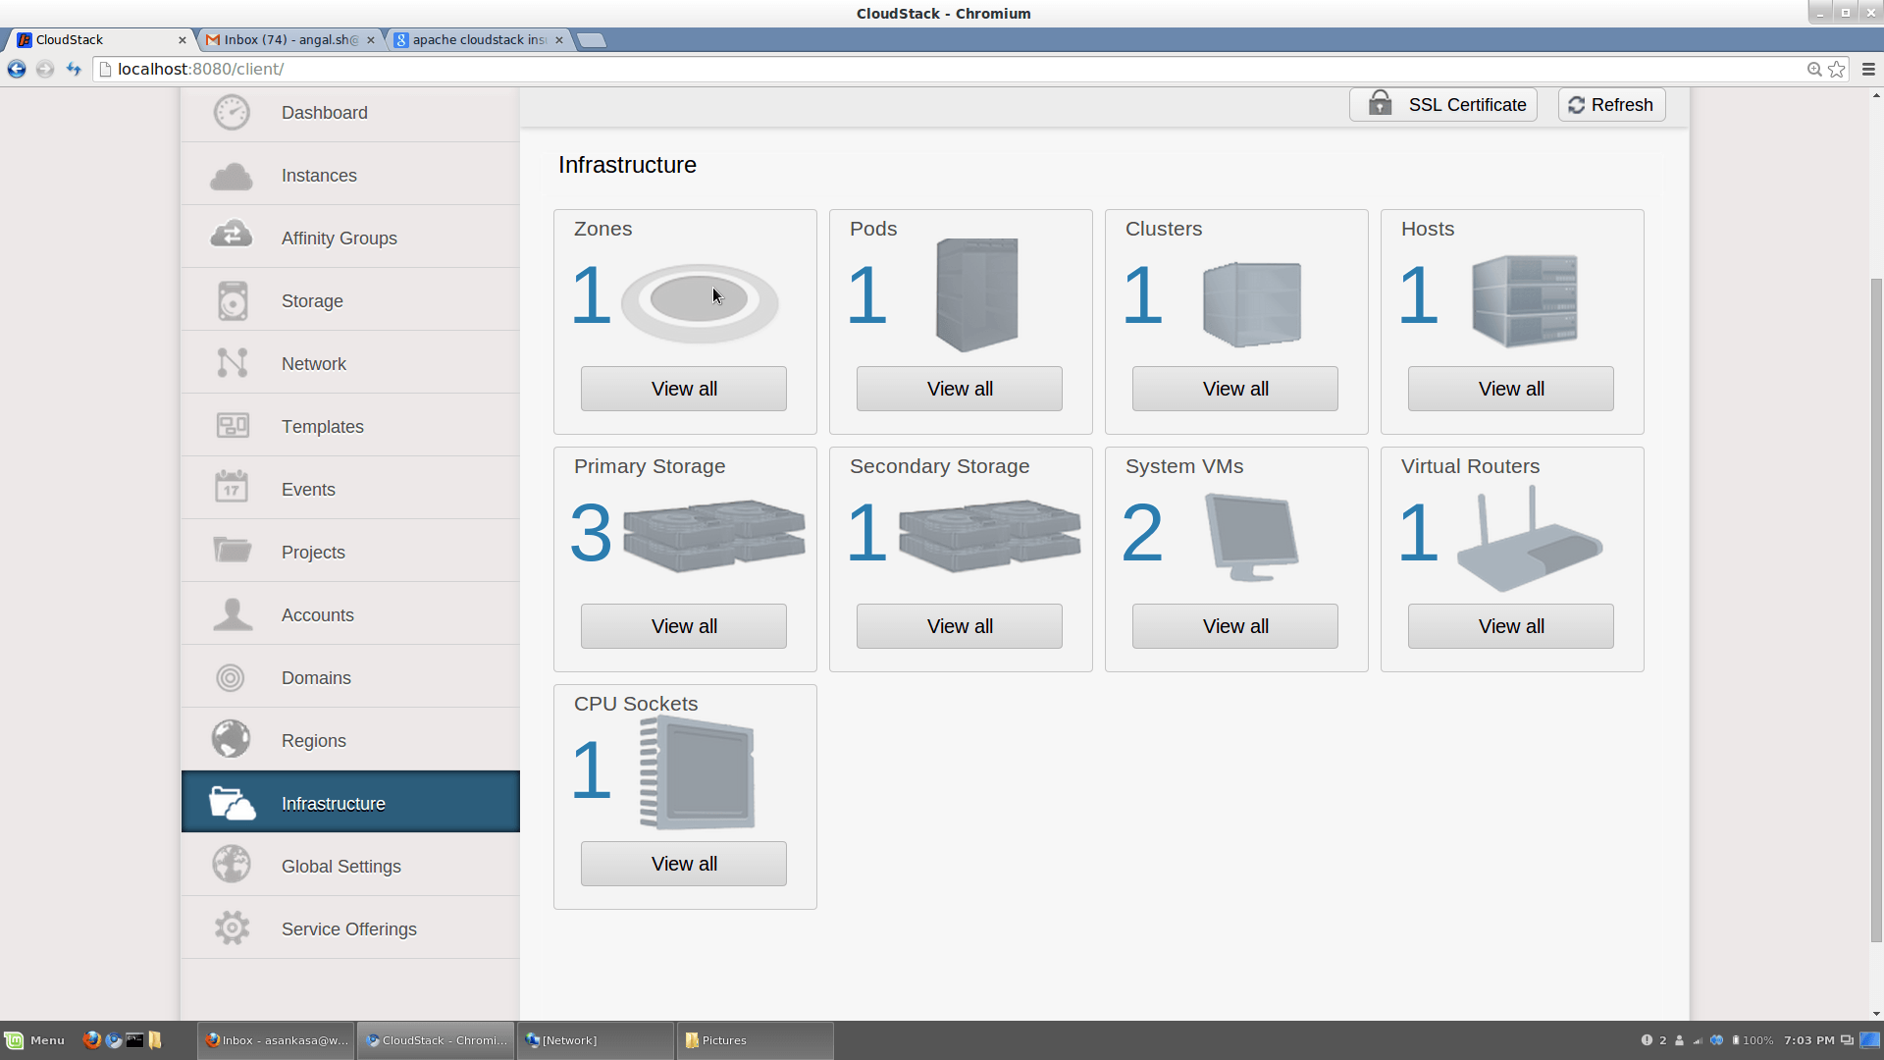Open the Mint Menu button
Image resolution: width=1884 pixels, height=1060 pixels.
(35, 1040)
